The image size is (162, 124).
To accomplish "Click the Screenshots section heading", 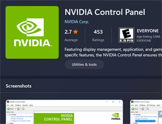I will point(19,86).
